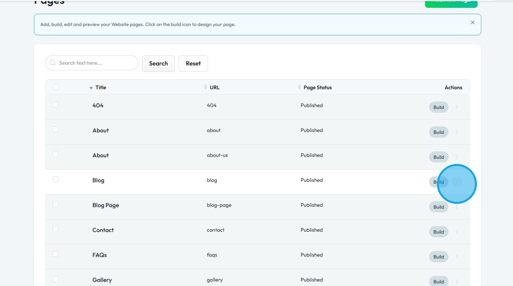Toggle the select-all checkbox in table header

pos(56,87)
